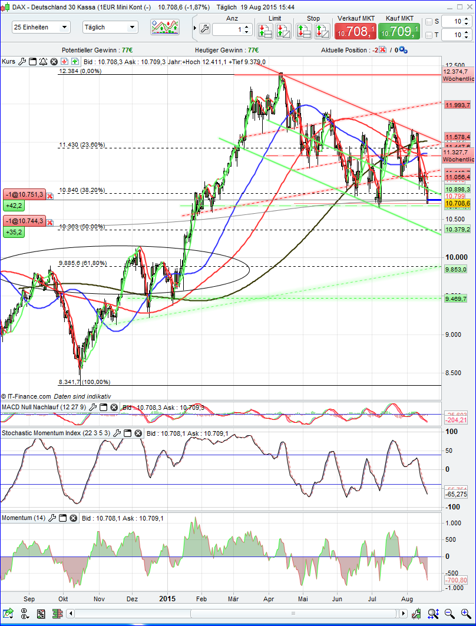
Task: Open MACD Null Nachlauf settings via wrench icon
Action: coord(92,408)
